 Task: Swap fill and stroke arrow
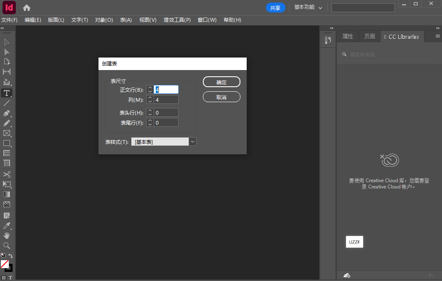(x=10, y=256)
